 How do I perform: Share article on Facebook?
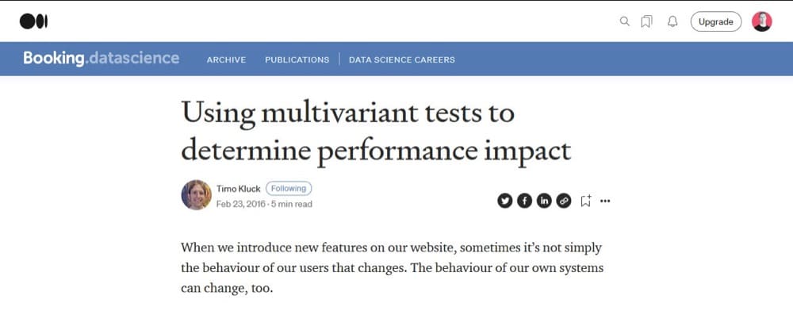[524, 201]
